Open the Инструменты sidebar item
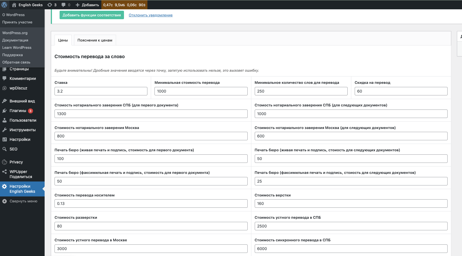Image resolution: width=462 pixels, height=256 pixels. click(x=22, y=130)
